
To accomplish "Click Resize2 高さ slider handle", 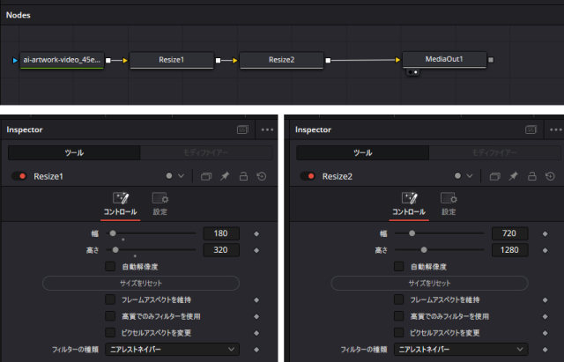I will (x=424, y=250).
